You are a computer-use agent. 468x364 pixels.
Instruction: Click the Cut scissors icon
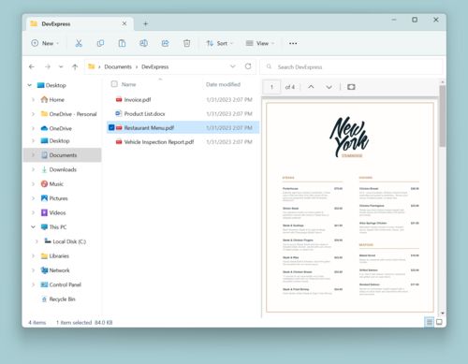click(79, 43)
